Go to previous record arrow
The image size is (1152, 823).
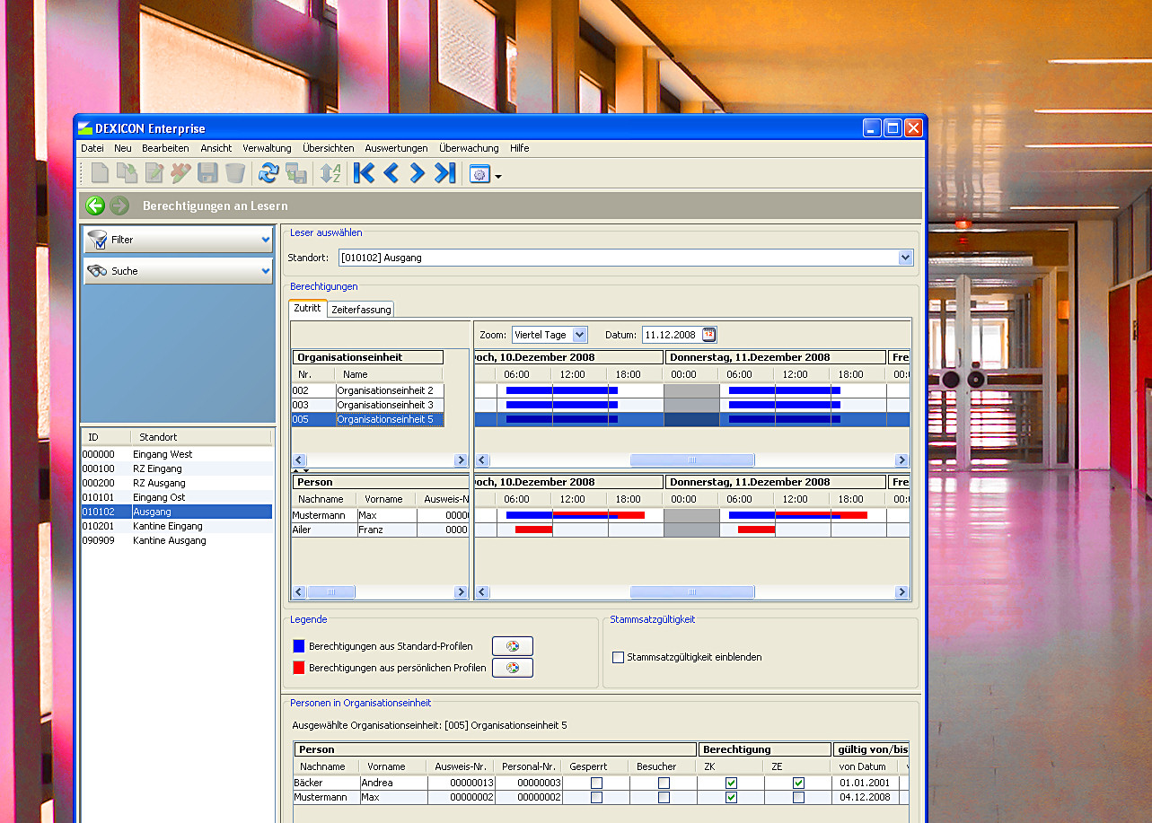[x=391, y=173]
